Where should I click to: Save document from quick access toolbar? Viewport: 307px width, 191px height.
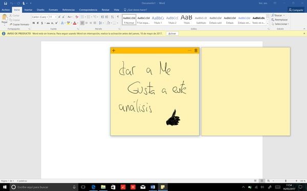coord(6,3)
